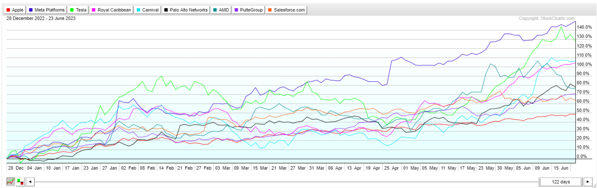Hide the Meta Platforms line
This screenshot has height=188, width=597.
tap(47, 10)
